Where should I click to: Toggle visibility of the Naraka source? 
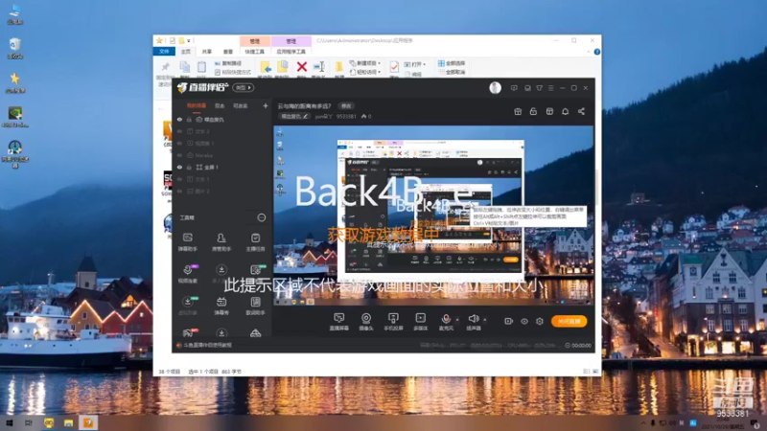(179, 155)
